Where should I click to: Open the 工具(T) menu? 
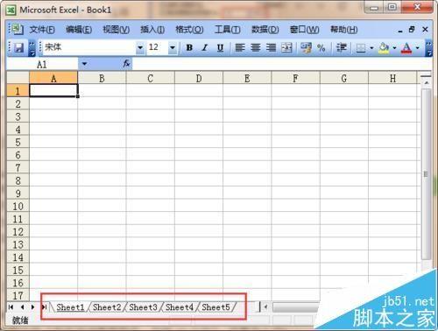(228, 30)
